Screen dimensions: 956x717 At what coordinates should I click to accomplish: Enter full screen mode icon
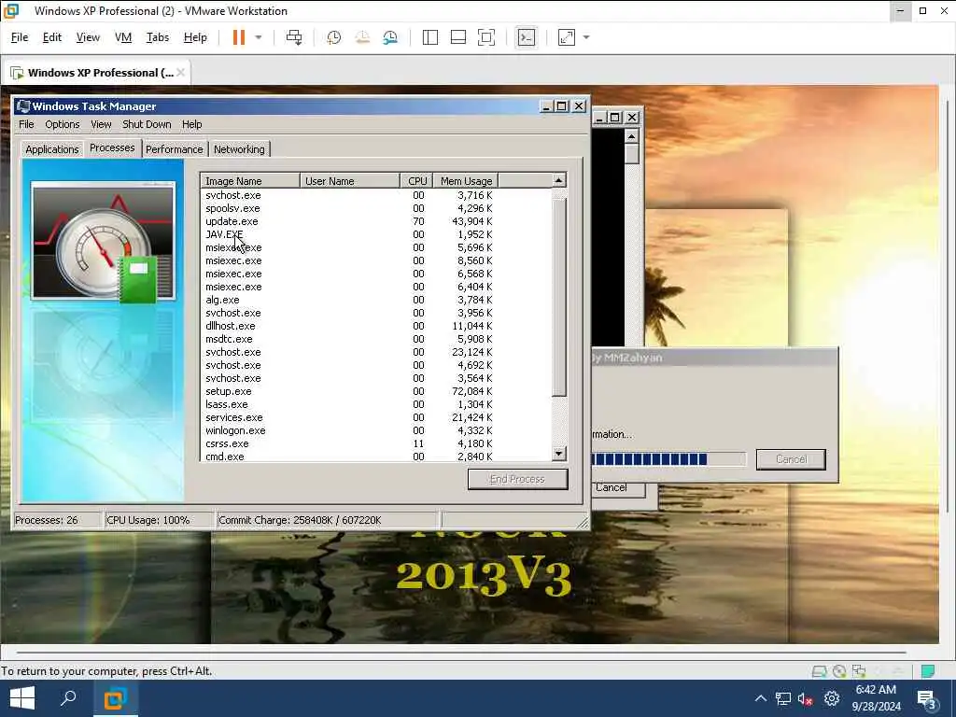(485, 37)
